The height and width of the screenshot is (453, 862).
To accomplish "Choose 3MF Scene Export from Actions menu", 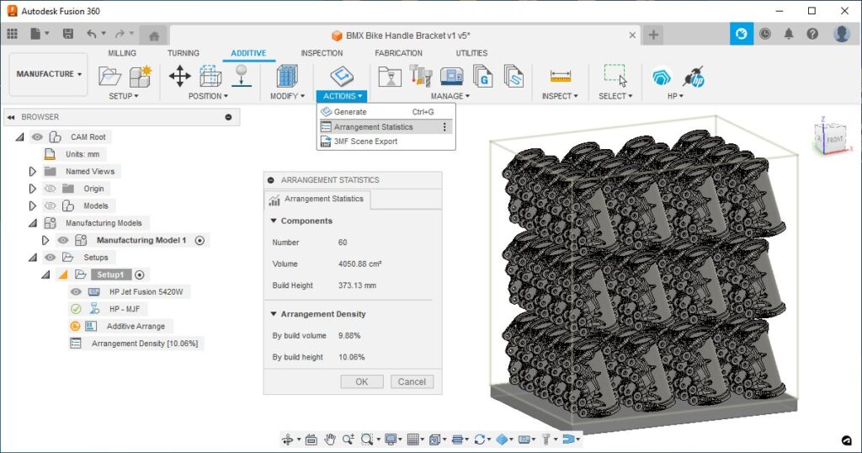I will tap(365, 141).
